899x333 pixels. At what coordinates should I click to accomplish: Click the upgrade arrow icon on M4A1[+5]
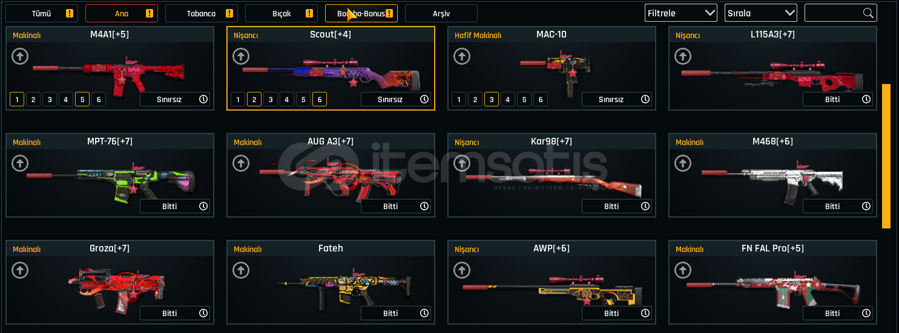tap(20, 57)
